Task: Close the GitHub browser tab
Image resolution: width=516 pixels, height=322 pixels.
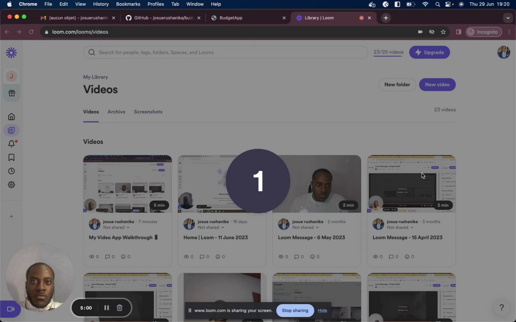Action: click(199, 18)
